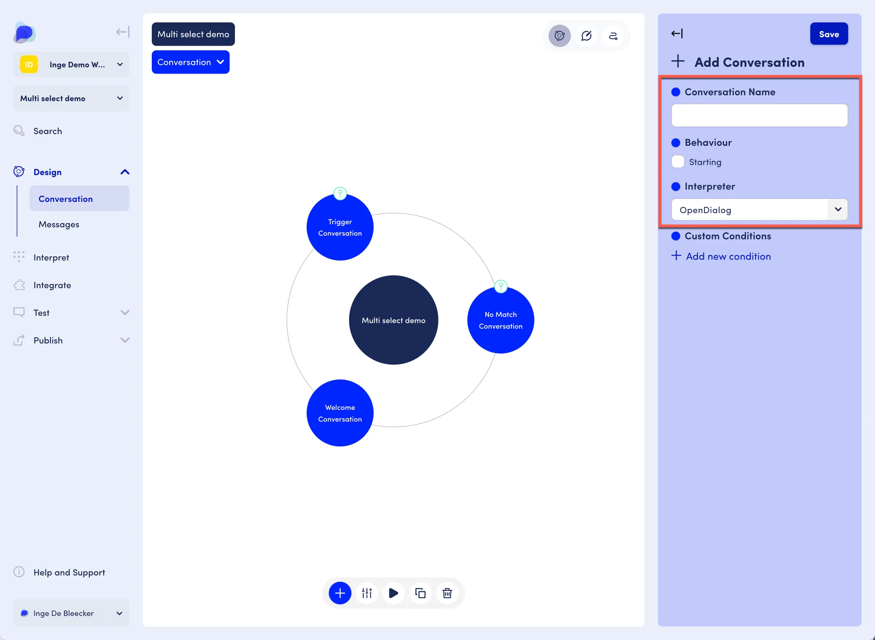Click the Help and Support info icon
The width and height of the screenshot is (875, 640).
coord(19,572)
